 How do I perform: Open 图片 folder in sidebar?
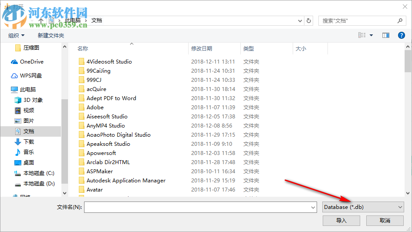24,121
